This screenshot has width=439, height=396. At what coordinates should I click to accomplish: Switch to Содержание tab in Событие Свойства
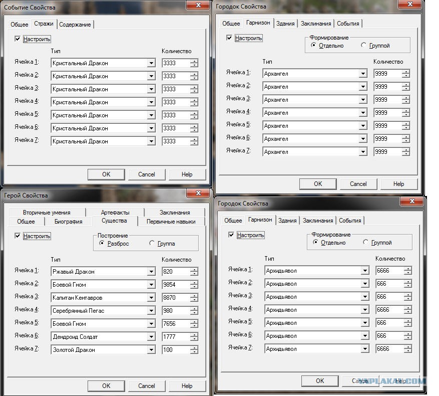pyautogui.click(x=75, y=25)
